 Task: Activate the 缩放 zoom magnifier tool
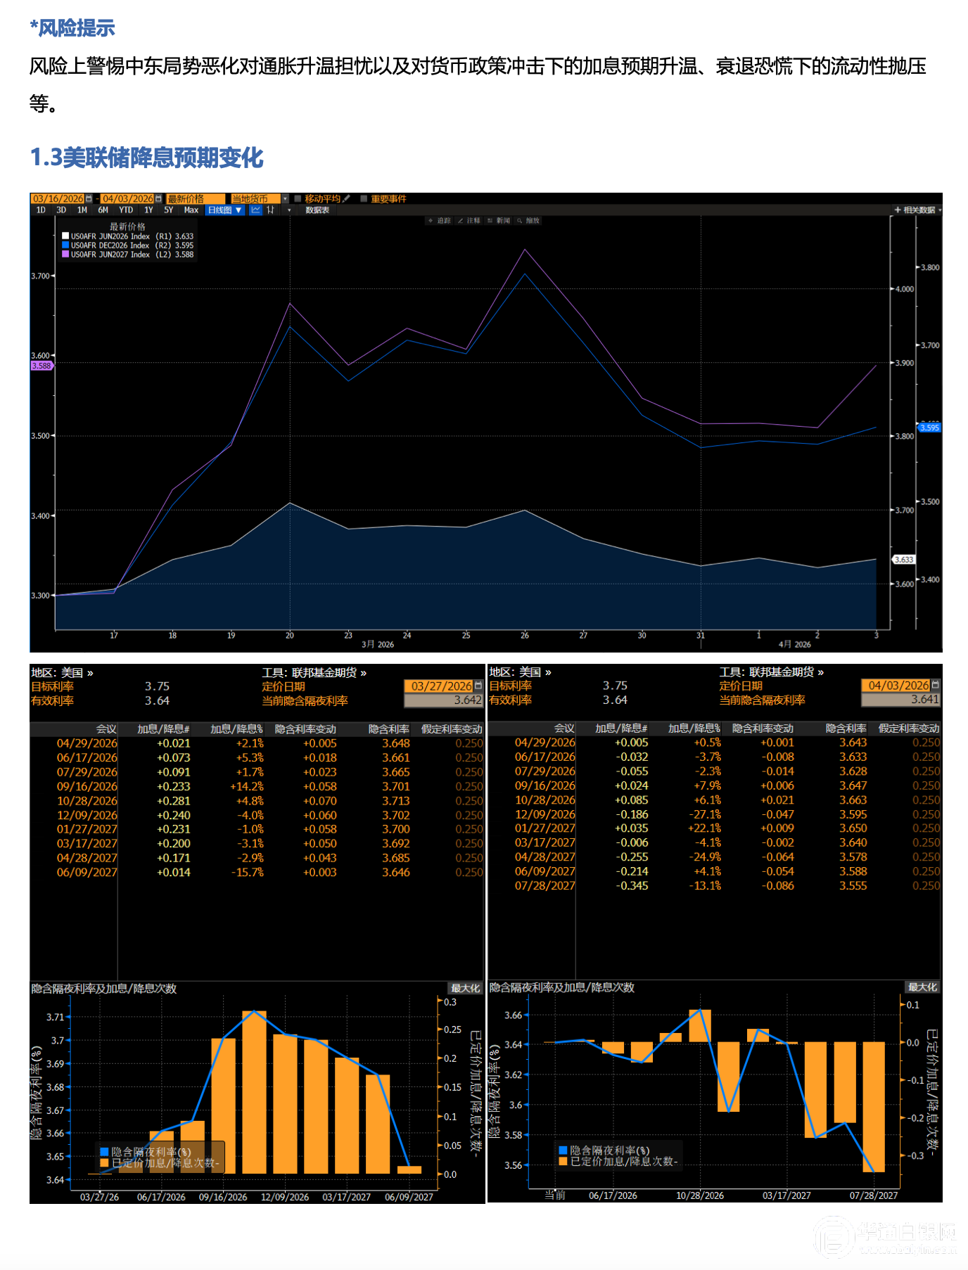coord(528,221)
